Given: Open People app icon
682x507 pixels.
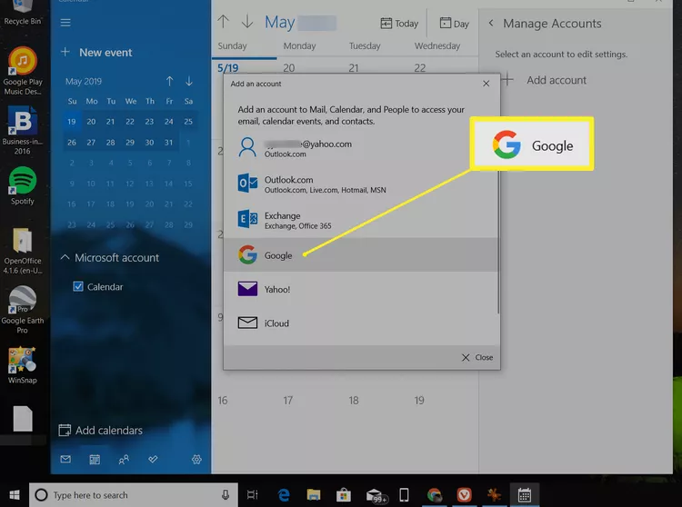Looking at the screenshot, I should (x=124, y=459).
